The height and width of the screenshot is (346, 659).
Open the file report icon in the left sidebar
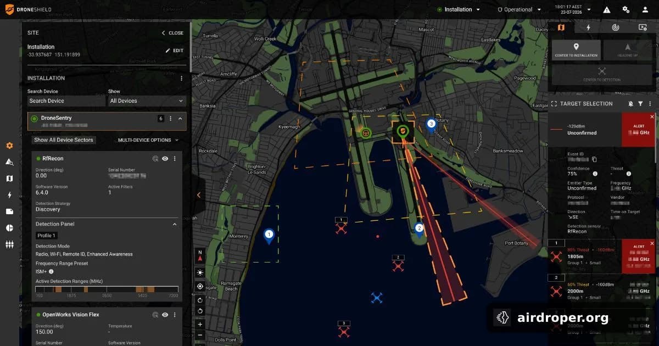pos(9,211)
